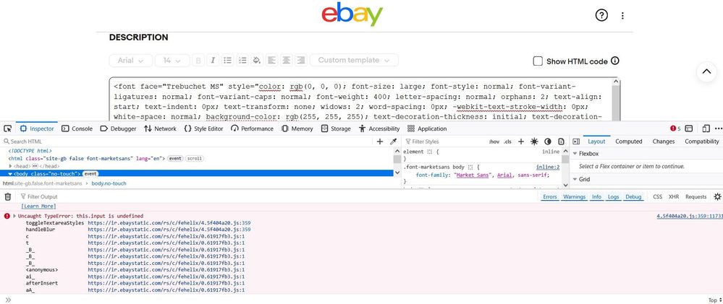Image resolution: width=723 pixels, height=304 pixels.
Task: Toggle :hov pseudo-class panel
Action: click(494, 142)
